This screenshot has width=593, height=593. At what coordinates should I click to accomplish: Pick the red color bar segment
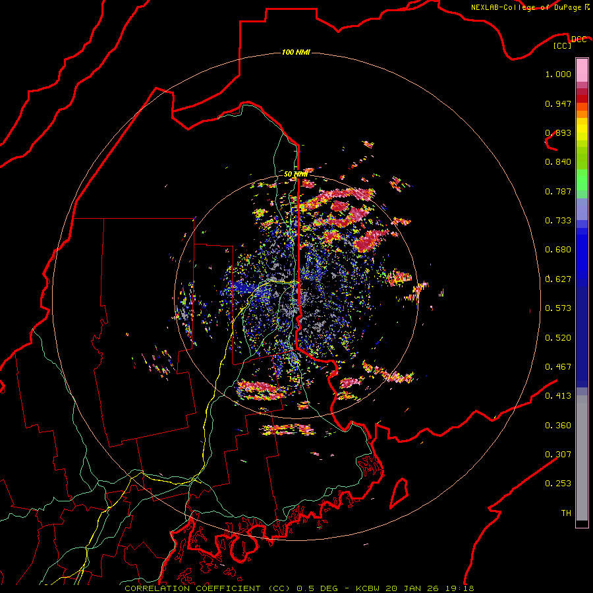click(x=582, y=99)
